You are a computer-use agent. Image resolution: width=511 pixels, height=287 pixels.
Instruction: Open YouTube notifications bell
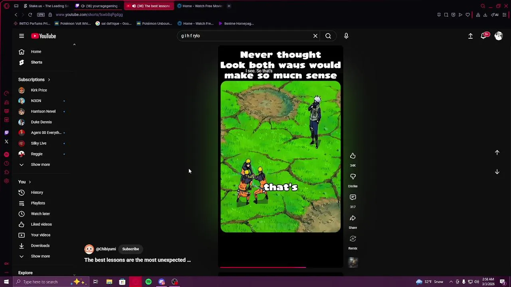[484, 35]
